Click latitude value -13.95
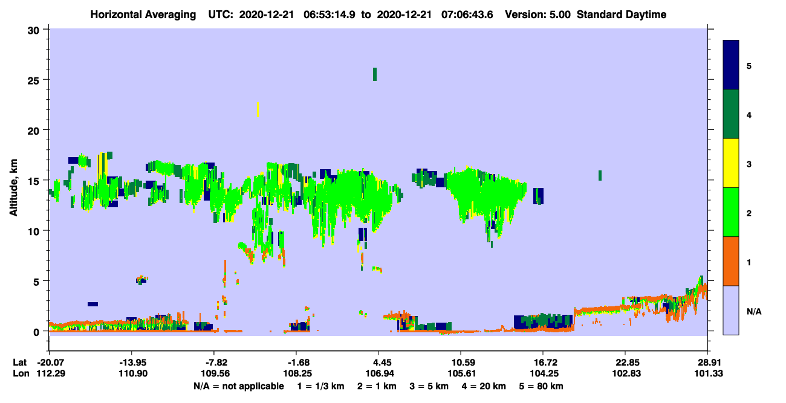The height and width of the screenshot is (403, 786). tap(131, 363)
